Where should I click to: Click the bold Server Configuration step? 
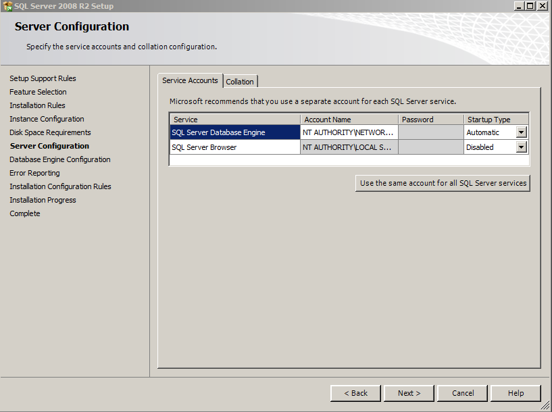[x=49, y=146]
